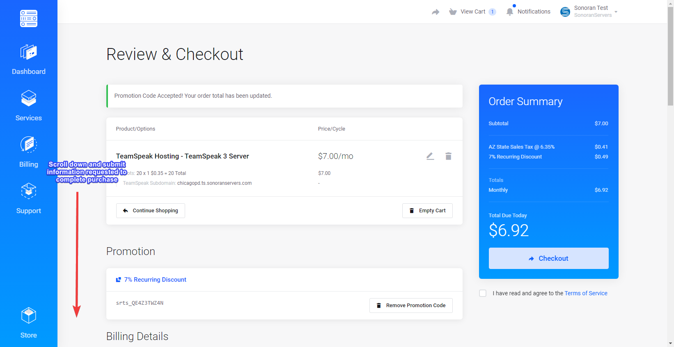
Task: Click the Notifications bell icon
Action: (x=510, y=12)
